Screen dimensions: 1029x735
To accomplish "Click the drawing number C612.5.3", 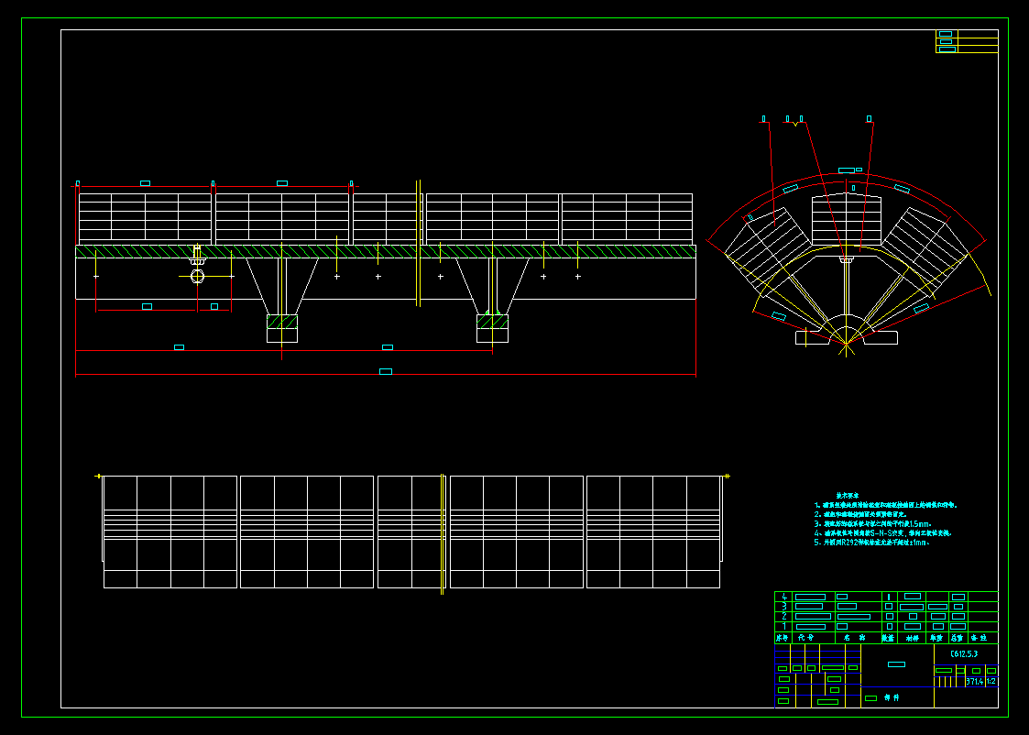I will pos(965,654).
